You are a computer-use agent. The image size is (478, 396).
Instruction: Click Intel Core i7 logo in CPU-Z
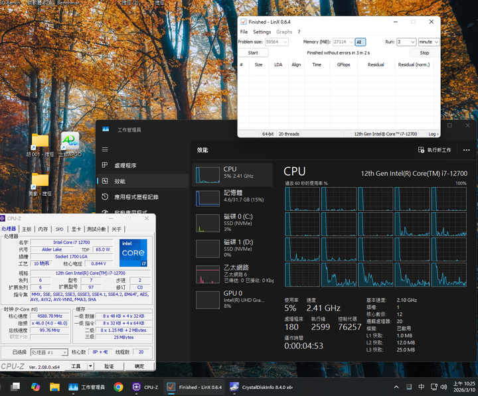133,253
